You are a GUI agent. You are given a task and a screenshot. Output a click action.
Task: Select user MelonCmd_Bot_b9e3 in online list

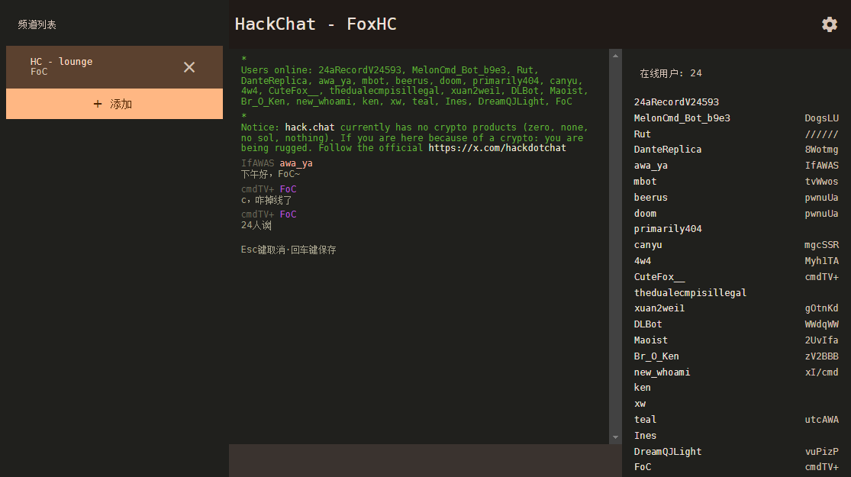point(682,118)
